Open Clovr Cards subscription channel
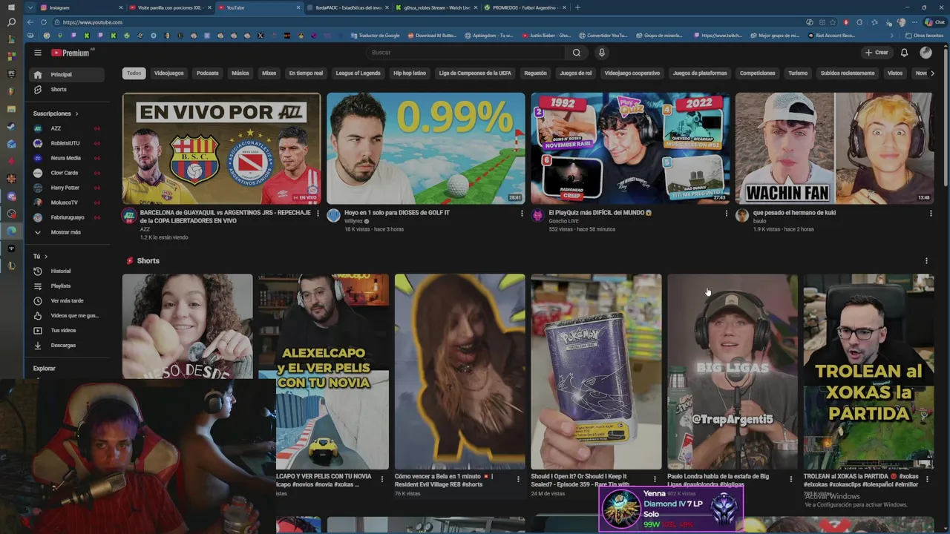Image resolution: width=950 pixels, height=534 pixels. pos(66,173)
